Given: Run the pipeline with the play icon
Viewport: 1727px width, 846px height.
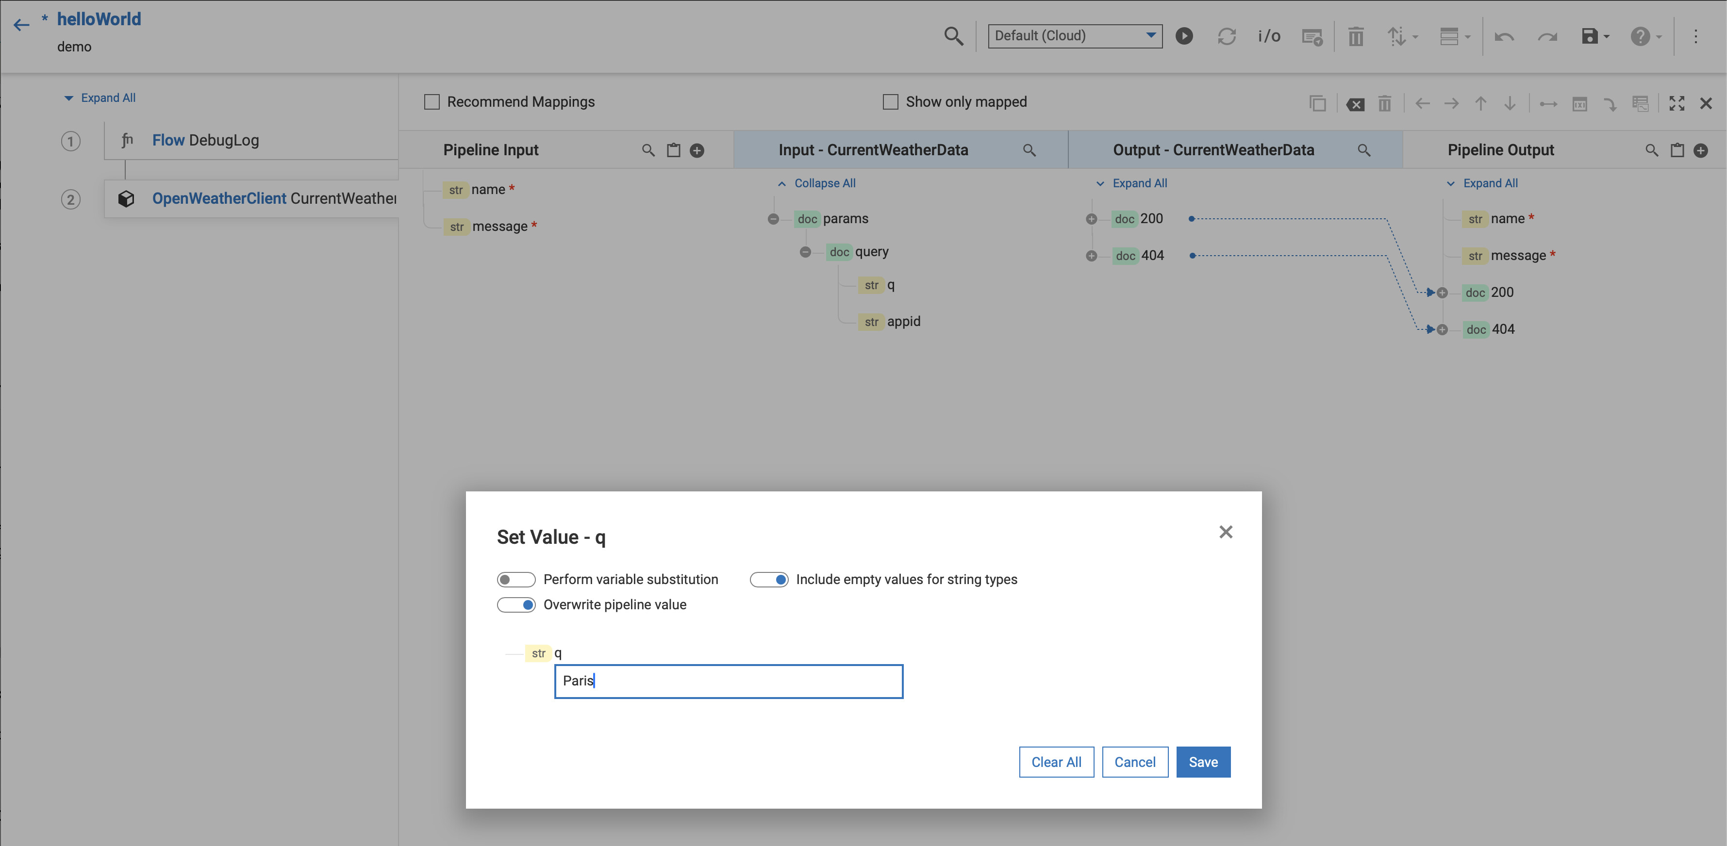Looking at the screenshot, I should click(x=1184, y=36).
